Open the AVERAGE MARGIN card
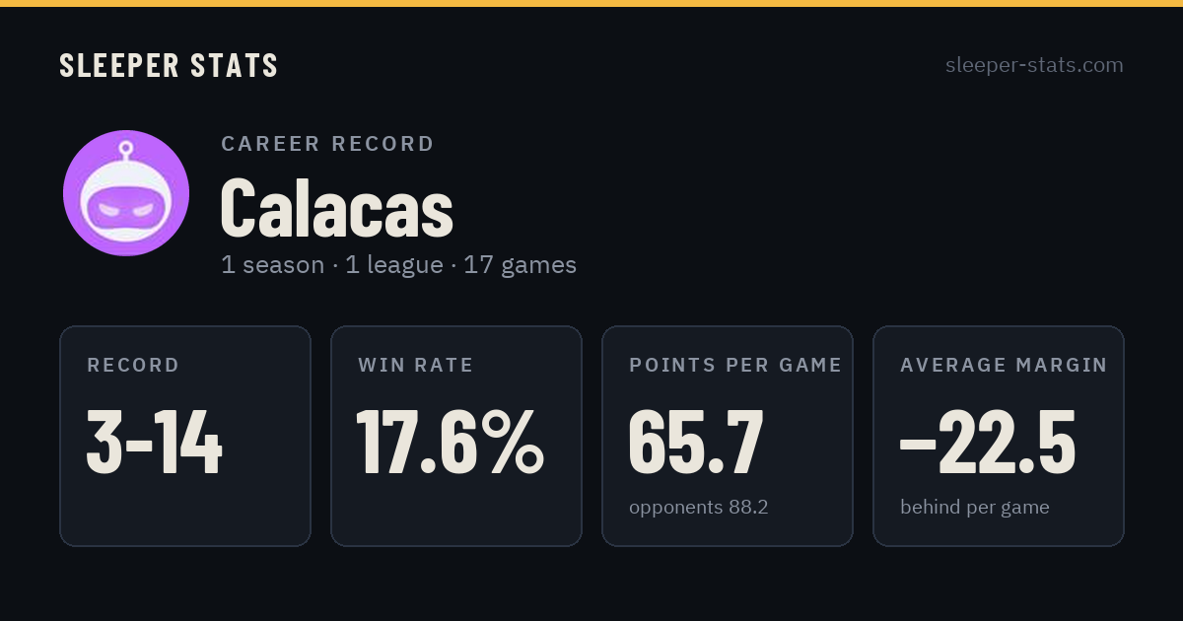1183x621 pixels. (999, 436)
